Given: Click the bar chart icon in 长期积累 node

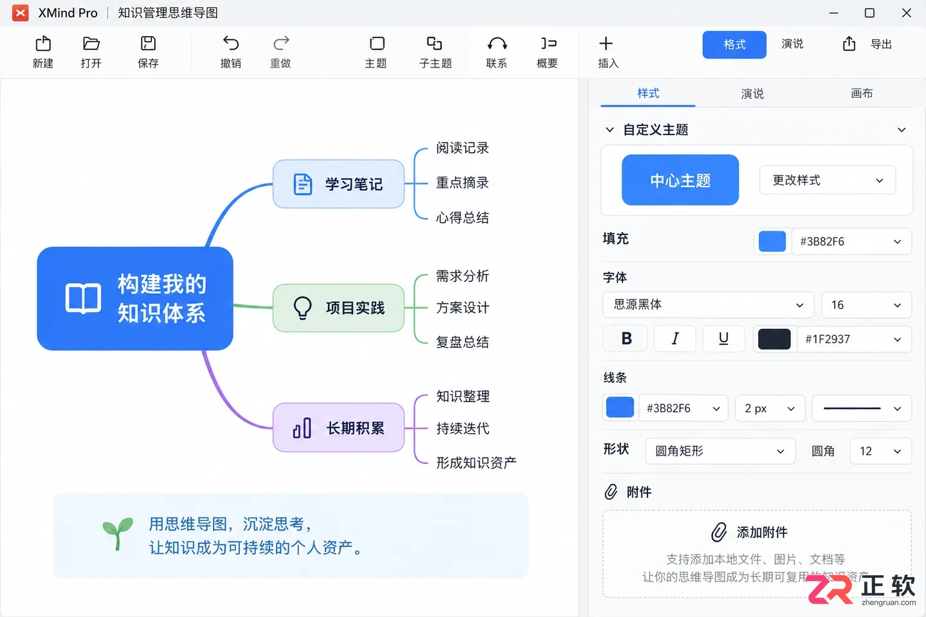Looking at the screenshot, I should pos(302,428).
